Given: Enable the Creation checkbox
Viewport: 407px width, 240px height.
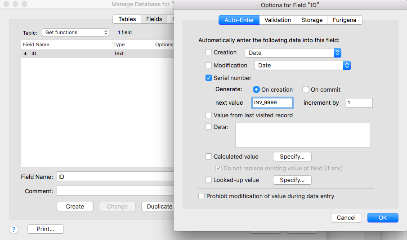Looking at the screenshot, I should [209, 52].
